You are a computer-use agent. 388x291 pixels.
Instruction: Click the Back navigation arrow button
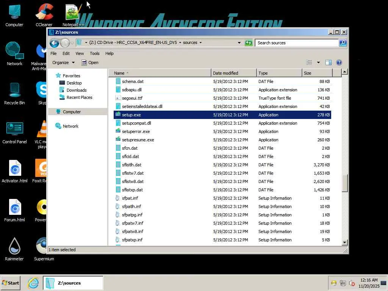pyautogui.click(x=54, y=43)
